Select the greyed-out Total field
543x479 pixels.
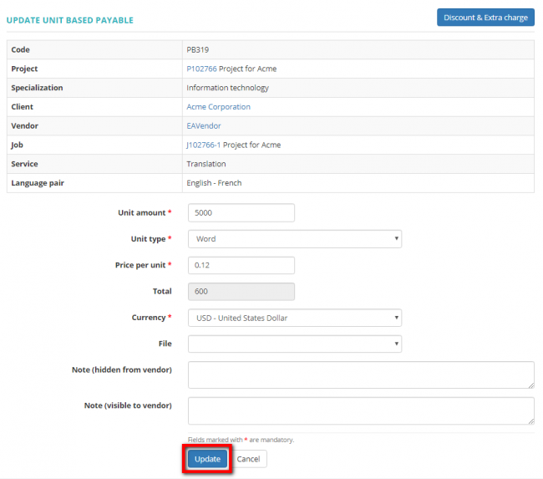click(241, 291)
